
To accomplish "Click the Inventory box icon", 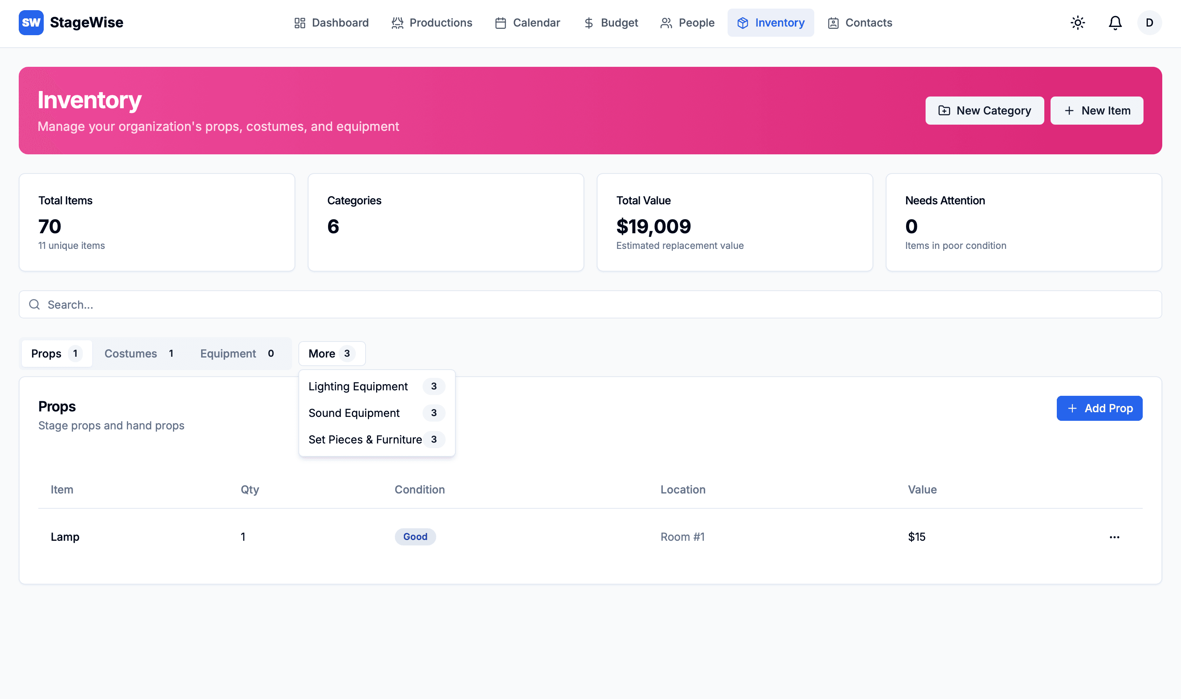I will (742, 23).
